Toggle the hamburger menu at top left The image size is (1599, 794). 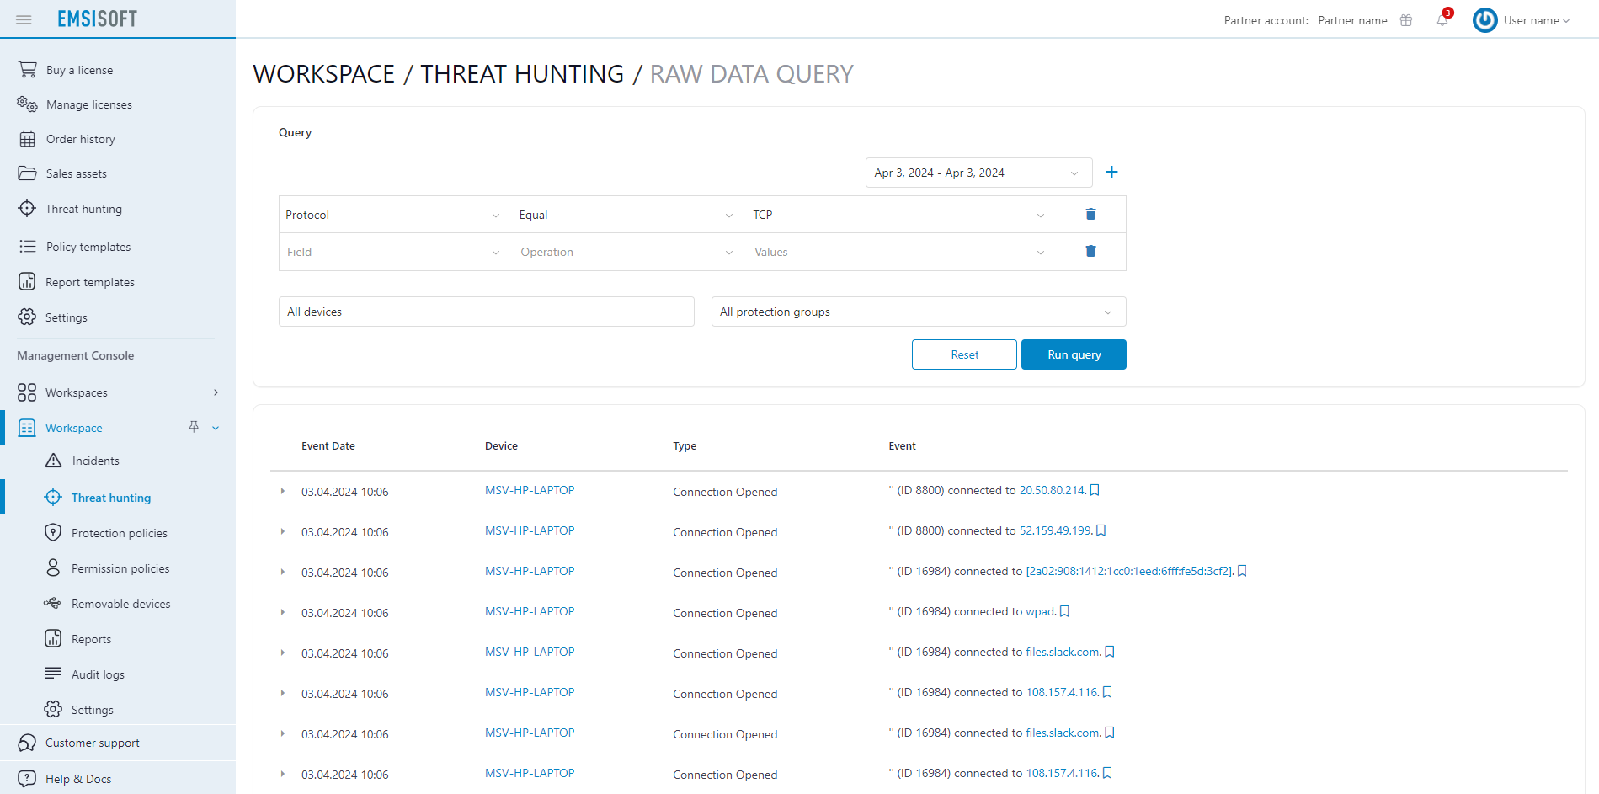tap(24, 19)
